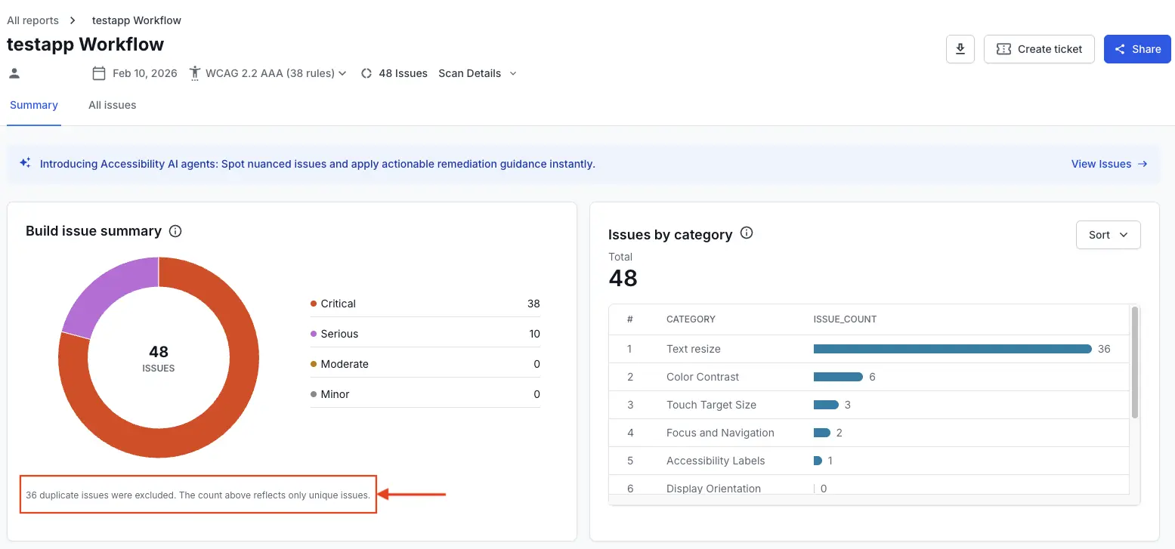This screenshot has width=1175, height=549.
Task: Click the View Issues link
Action: coord(1101,163)
